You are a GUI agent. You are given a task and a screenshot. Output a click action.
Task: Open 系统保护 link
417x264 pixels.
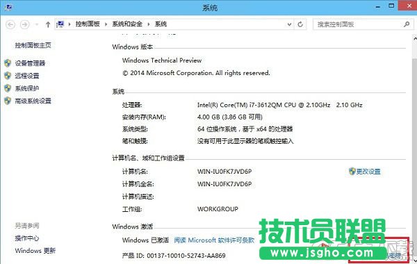click(27, 88)
